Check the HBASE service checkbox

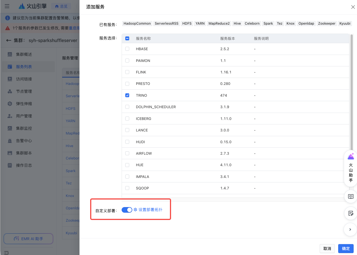click(127, 49)
